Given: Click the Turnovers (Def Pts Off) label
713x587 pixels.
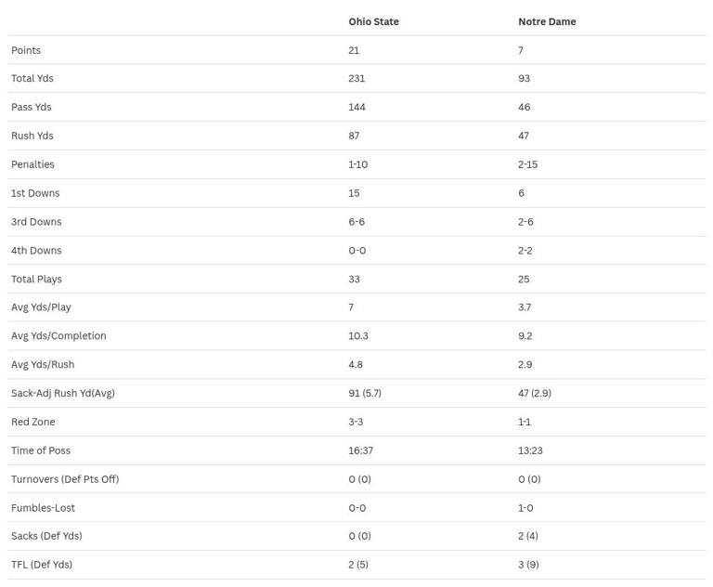Looking at the screenshot, I should tap(65, 479).
